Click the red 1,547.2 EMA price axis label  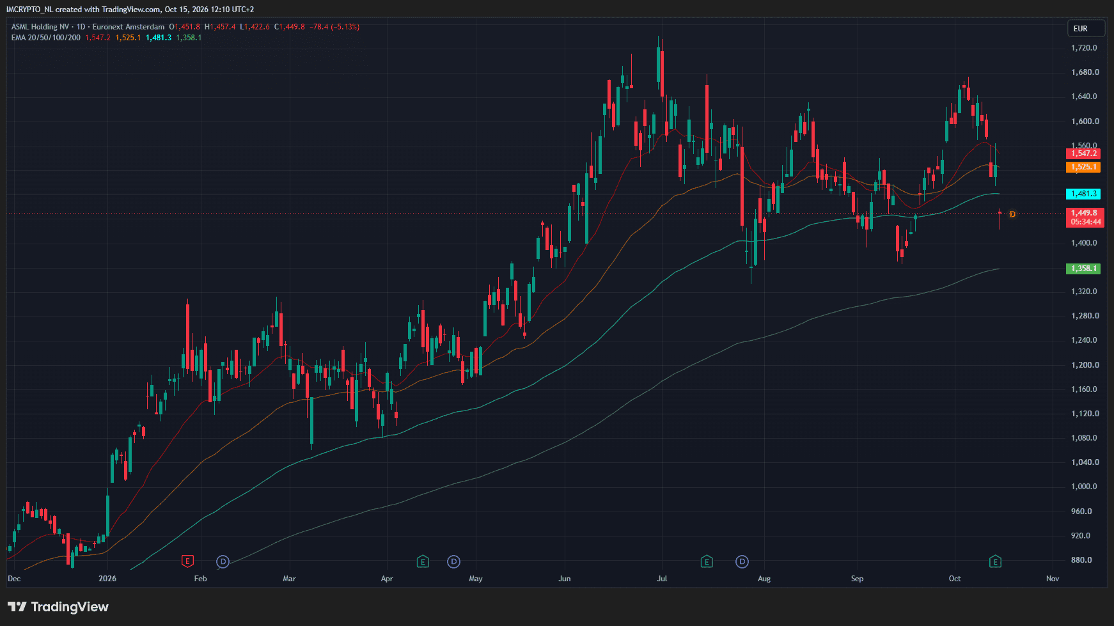(x=1083, y=153)
